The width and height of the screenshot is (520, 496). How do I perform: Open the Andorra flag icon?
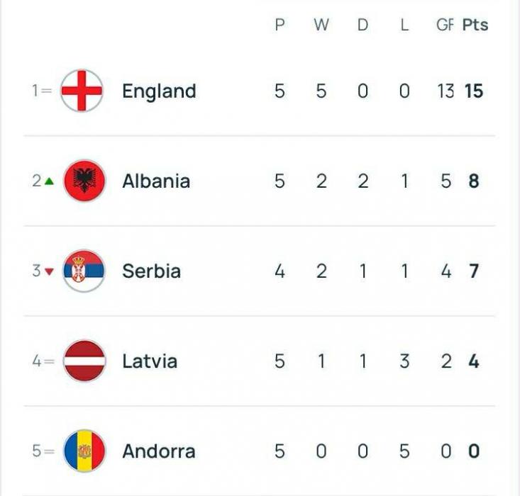click(x=84, y=451)
